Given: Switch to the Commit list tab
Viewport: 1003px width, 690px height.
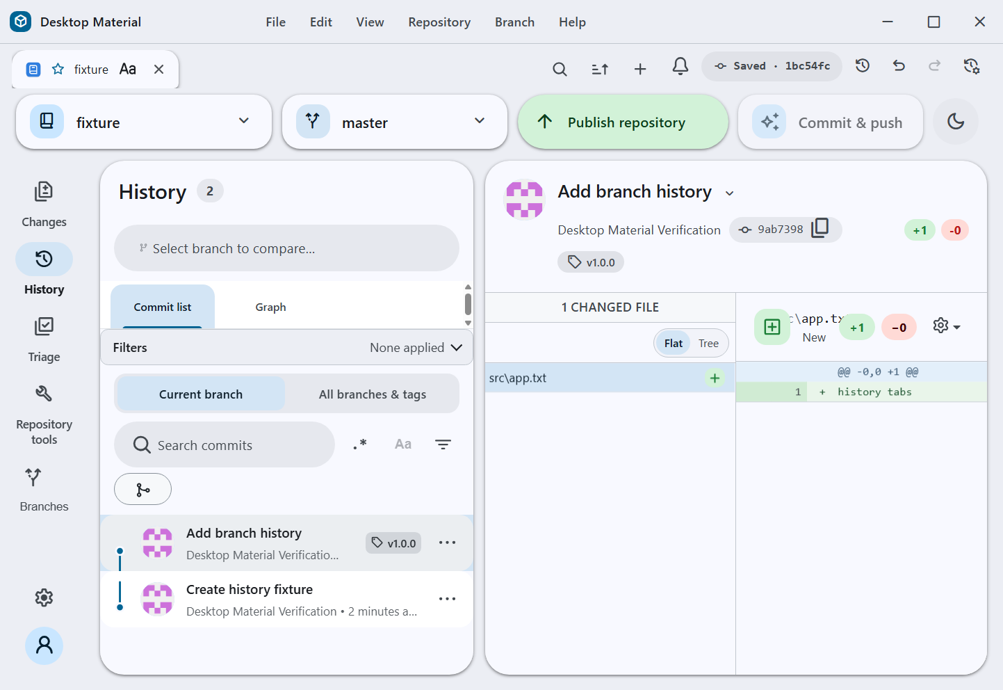Looking at the screenshot, I should [x=163, y=307].
